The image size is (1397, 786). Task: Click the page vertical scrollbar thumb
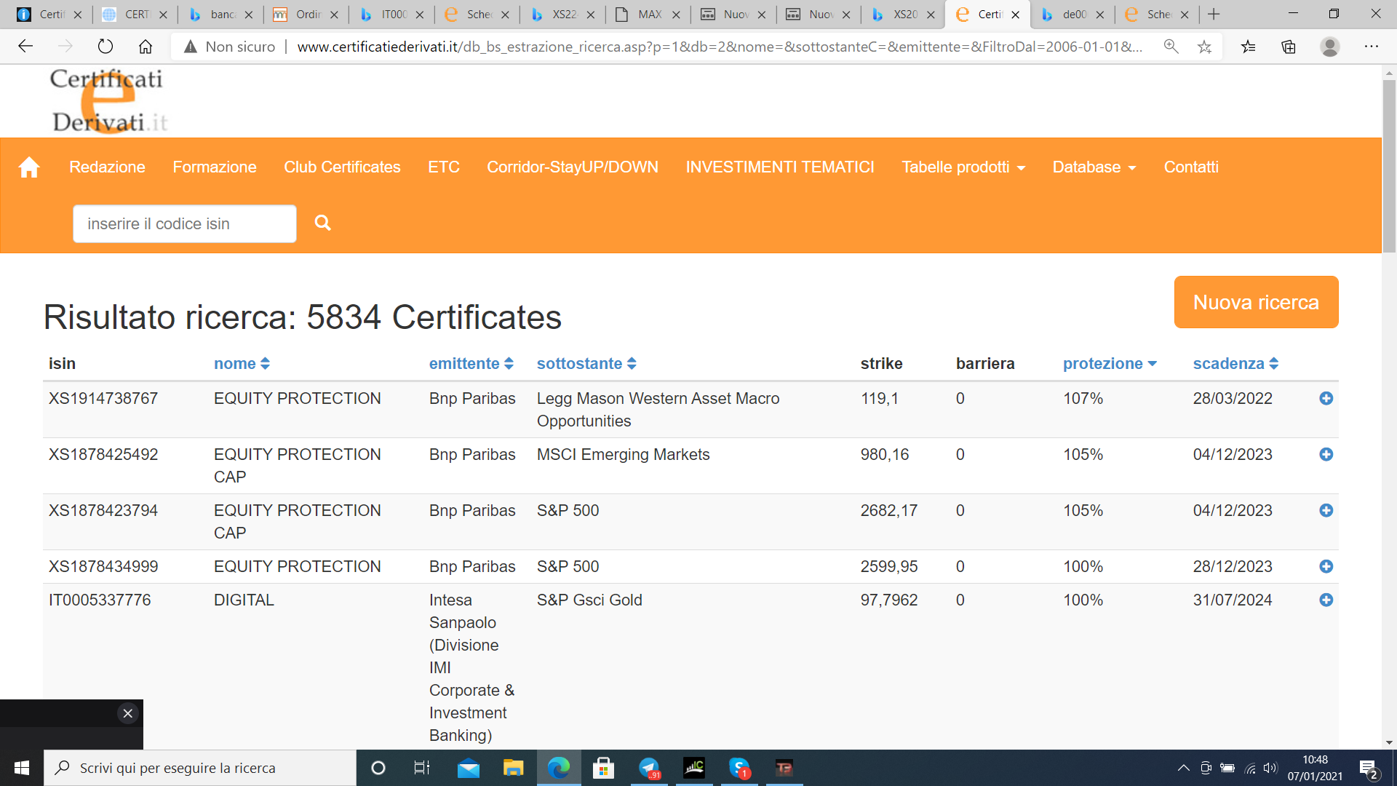click(x=1389, y=166)
